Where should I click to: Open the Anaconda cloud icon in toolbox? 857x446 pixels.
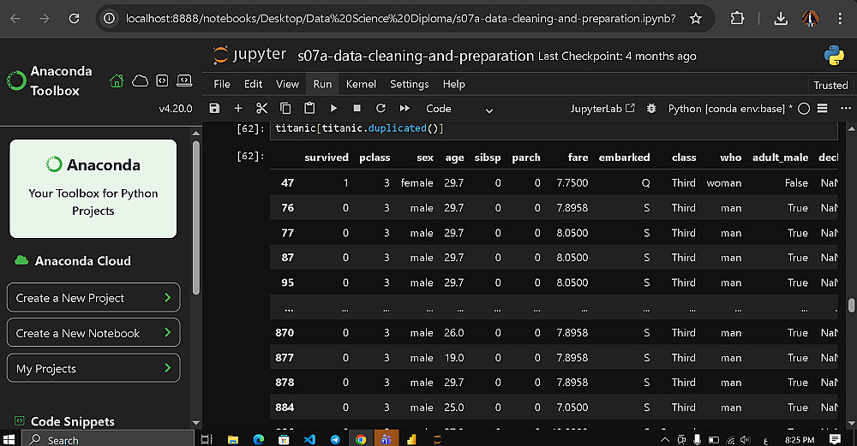coord(140,80)
